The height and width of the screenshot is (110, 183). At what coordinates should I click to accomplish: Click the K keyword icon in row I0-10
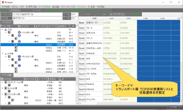point(16,48)
